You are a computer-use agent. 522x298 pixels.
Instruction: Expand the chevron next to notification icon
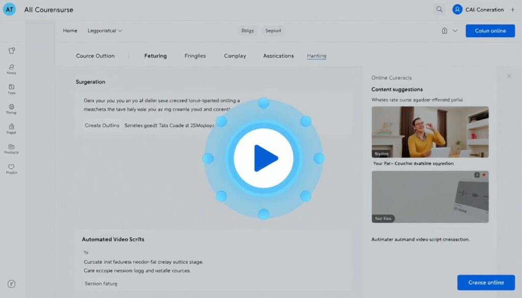coord(455,31)
